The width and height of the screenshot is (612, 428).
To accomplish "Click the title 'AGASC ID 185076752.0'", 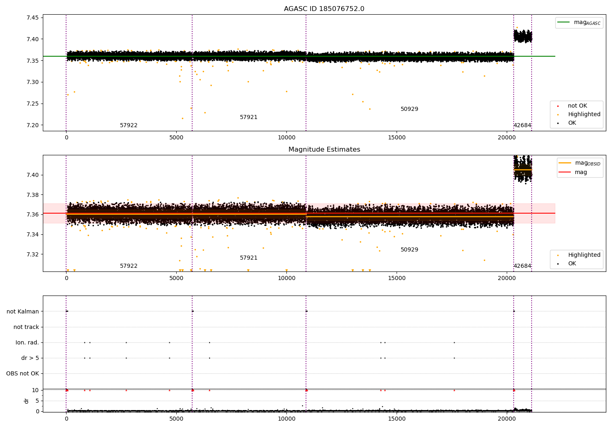I will click(x=324, y=9).
